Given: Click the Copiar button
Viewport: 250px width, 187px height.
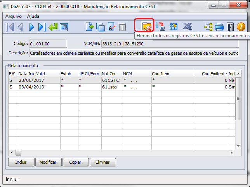Looking at the screenshot, I should pyautogui.click(x=76, y=162).
